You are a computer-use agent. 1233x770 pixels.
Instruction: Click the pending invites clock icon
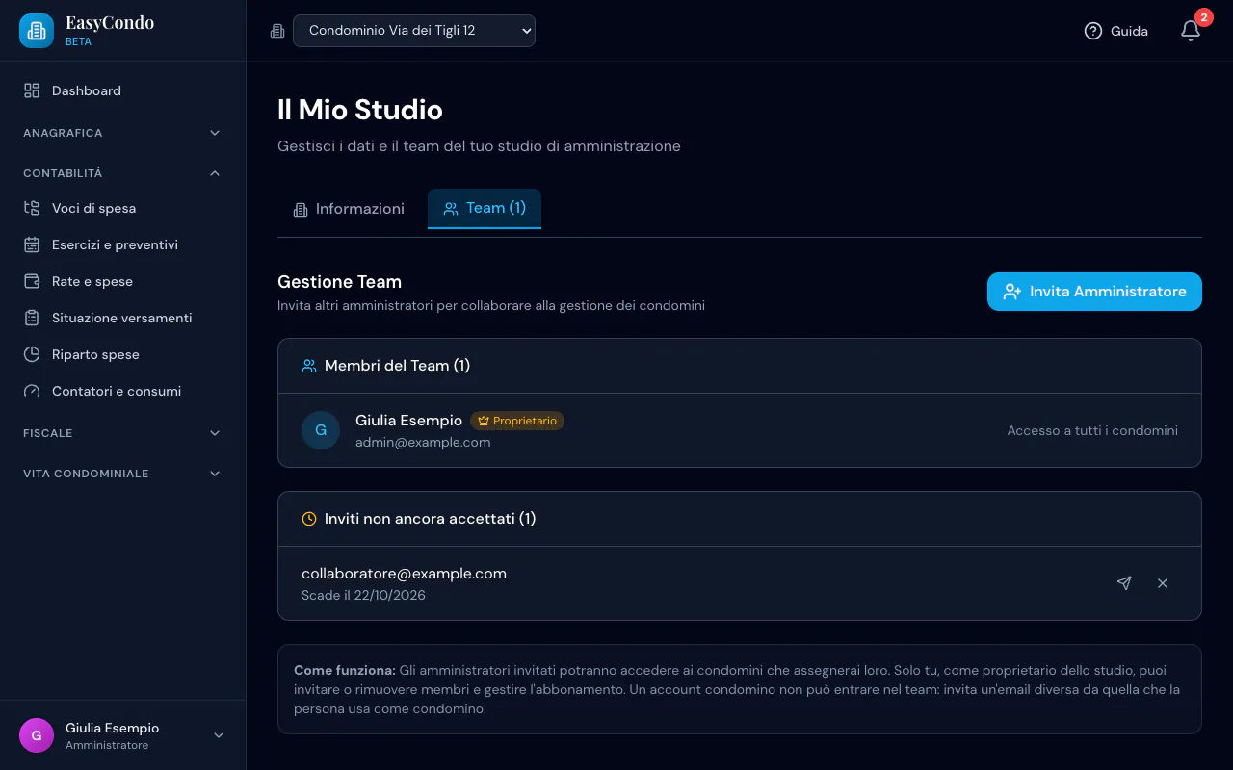coord(309,519)
